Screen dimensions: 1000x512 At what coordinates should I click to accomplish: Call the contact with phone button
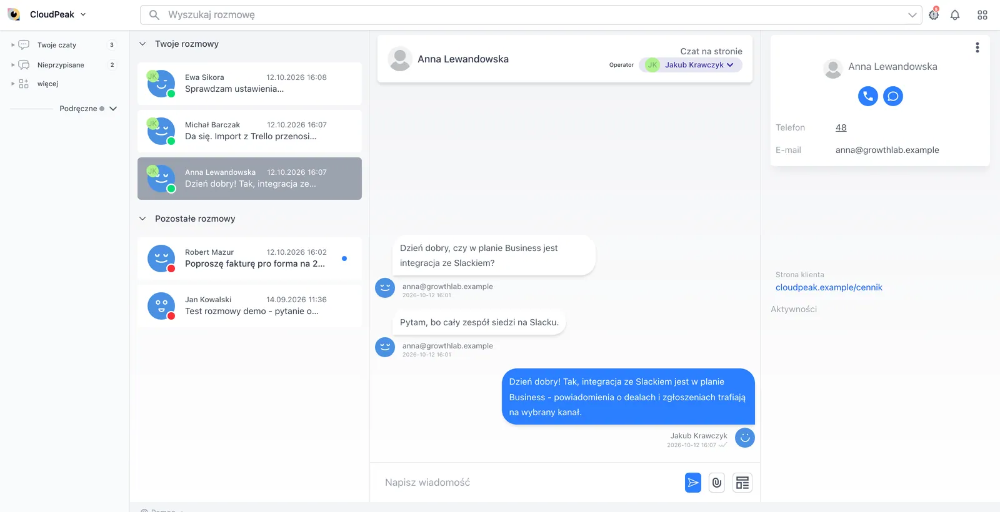click(868, 96)
